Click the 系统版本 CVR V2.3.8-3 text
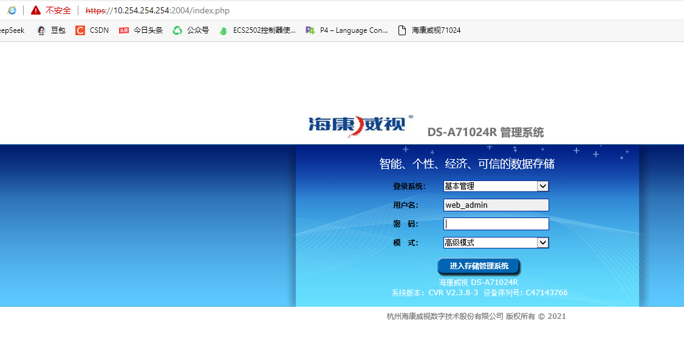The width and height of the screenshot is (684, 342). 435,293
